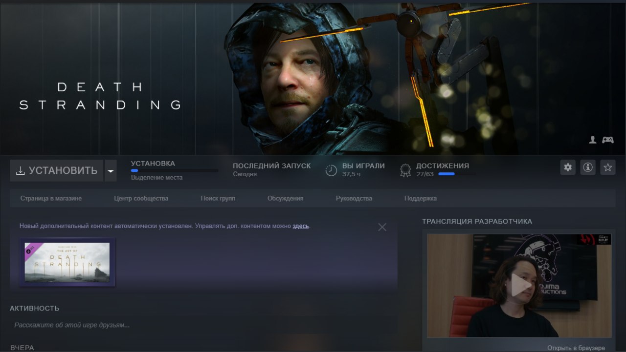
Task: Click the playtime clock icon
Action: (331, 170)
